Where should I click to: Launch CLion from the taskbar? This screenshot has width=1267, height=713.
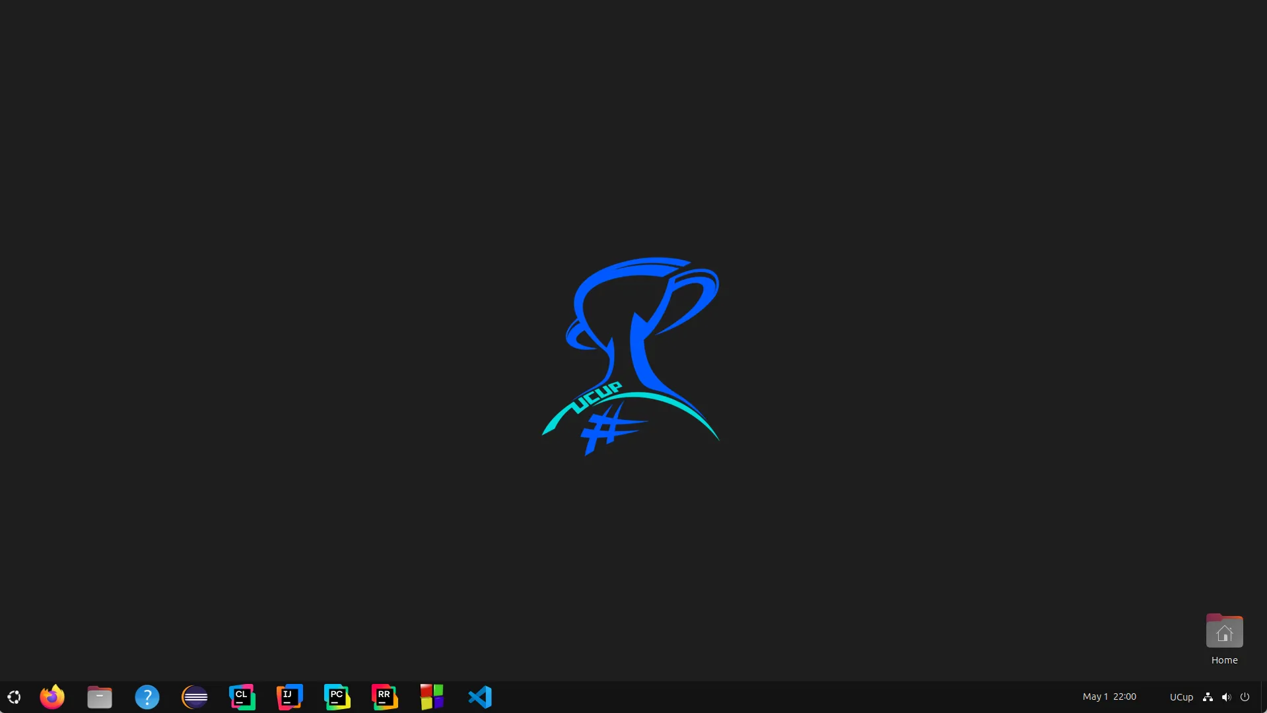coord(242,697)
